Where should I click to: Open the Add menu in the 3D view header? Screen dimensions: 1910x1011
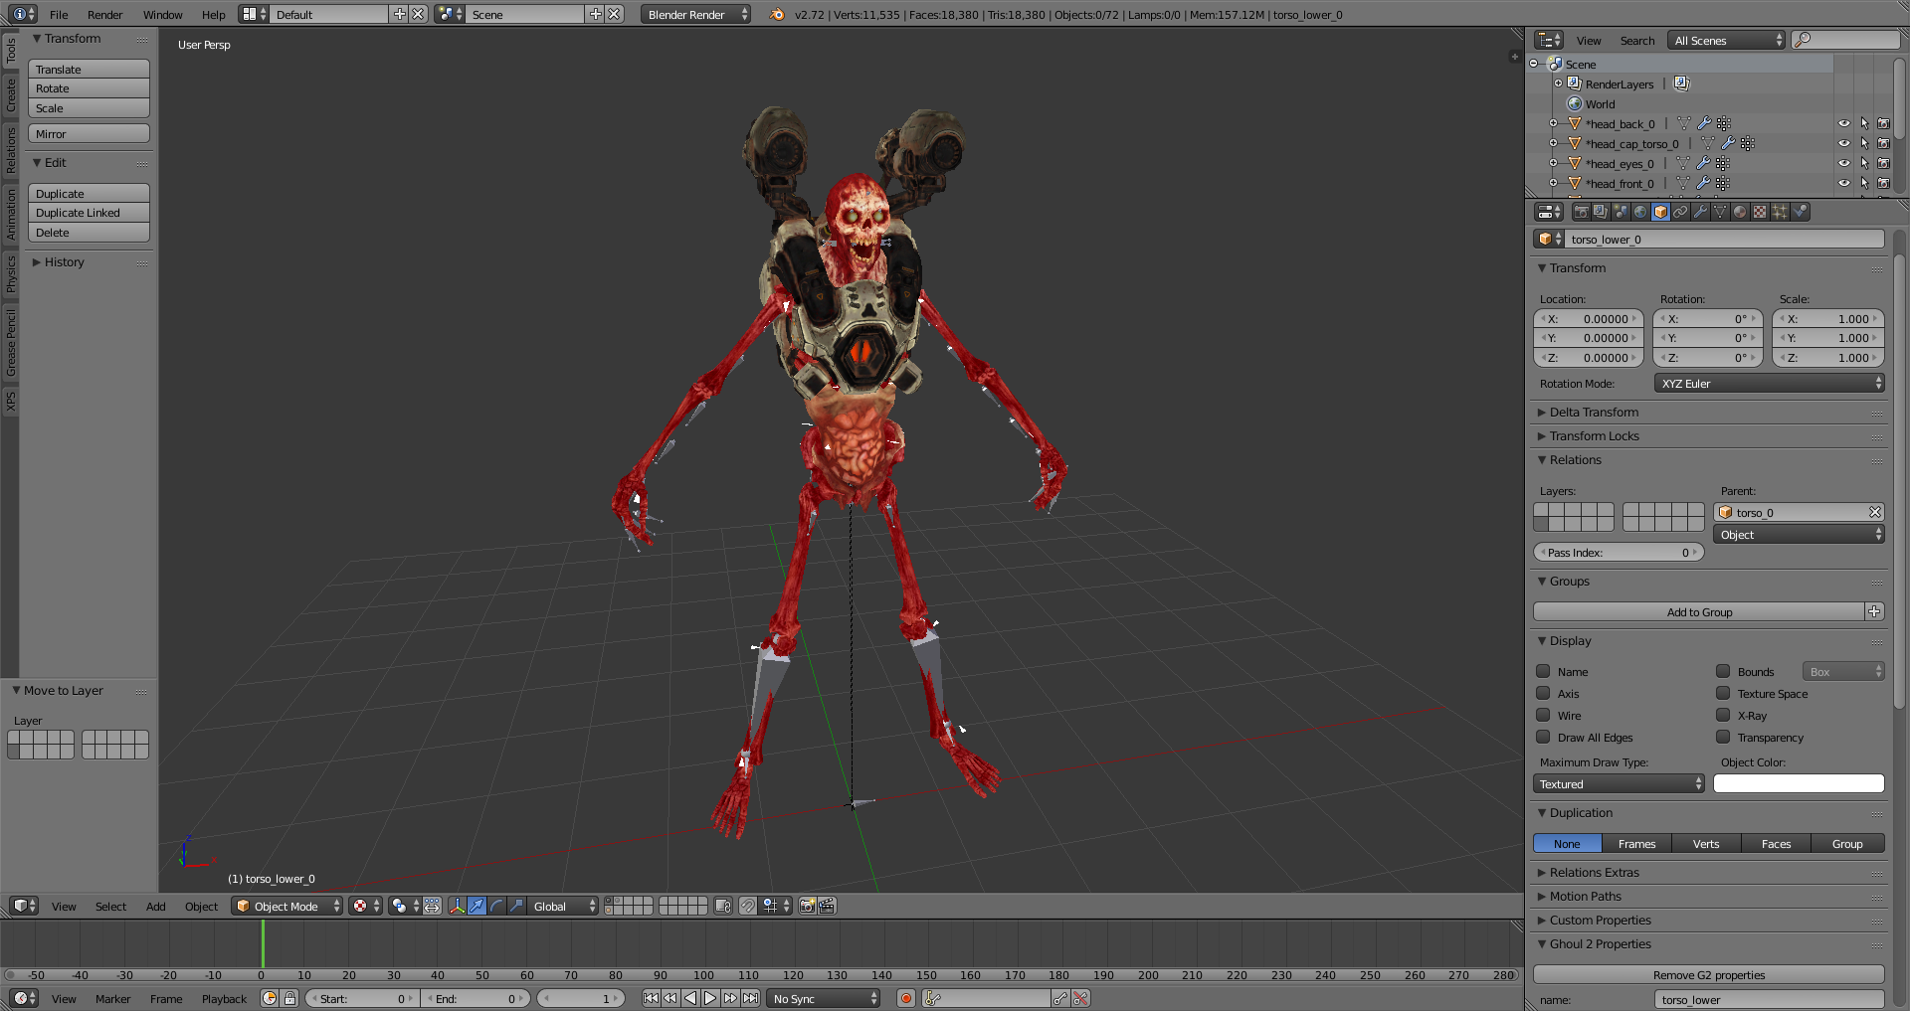[x=155, y=907]
